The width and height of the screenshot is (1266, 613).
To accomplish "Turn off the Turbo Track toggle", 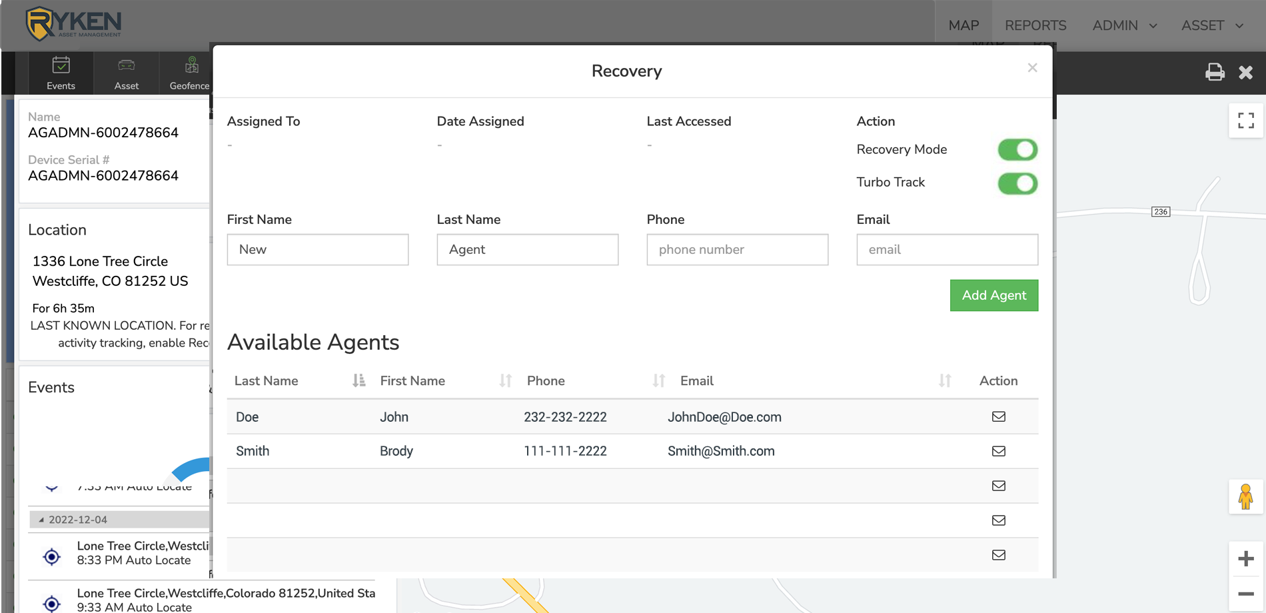I will [1017, 184].
